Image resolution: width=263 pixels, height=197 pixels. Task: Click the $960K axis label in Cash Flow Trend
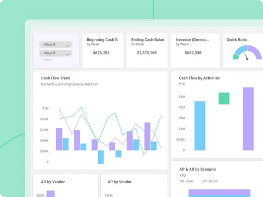coord(44,119)
